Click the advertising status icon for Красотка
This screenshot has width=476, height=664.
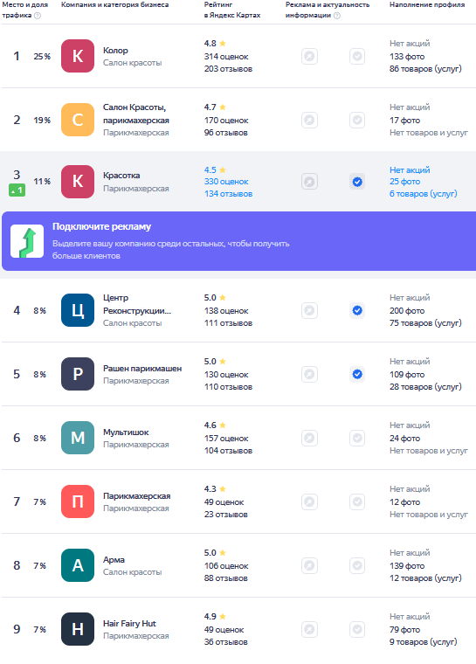pyautogui.click(x=309, y=182)
